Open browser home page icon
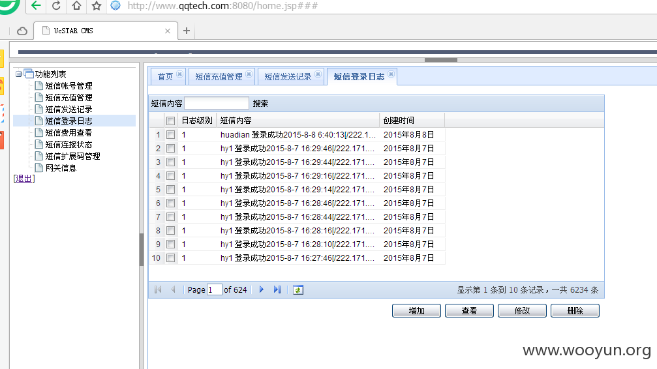This screenshot has height=369, width=657. click(x=76, y=5)
